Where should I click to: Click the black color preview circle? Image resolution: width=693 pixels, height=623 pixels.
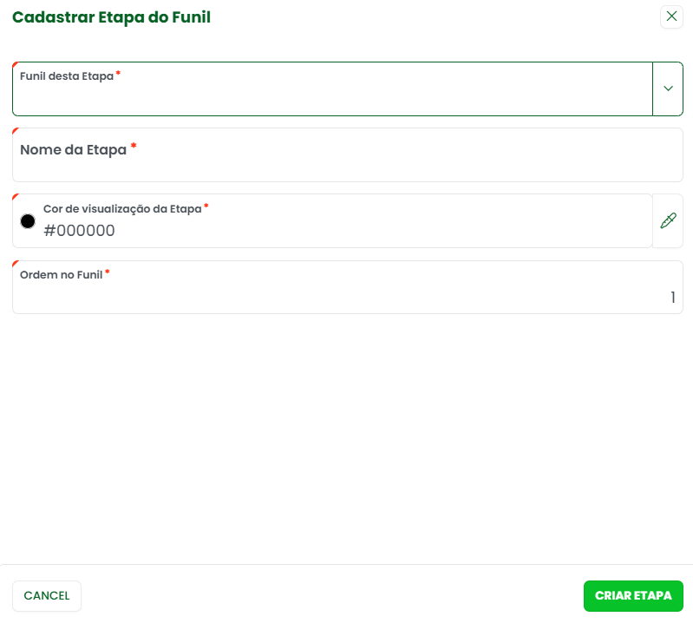click(28, 221)
